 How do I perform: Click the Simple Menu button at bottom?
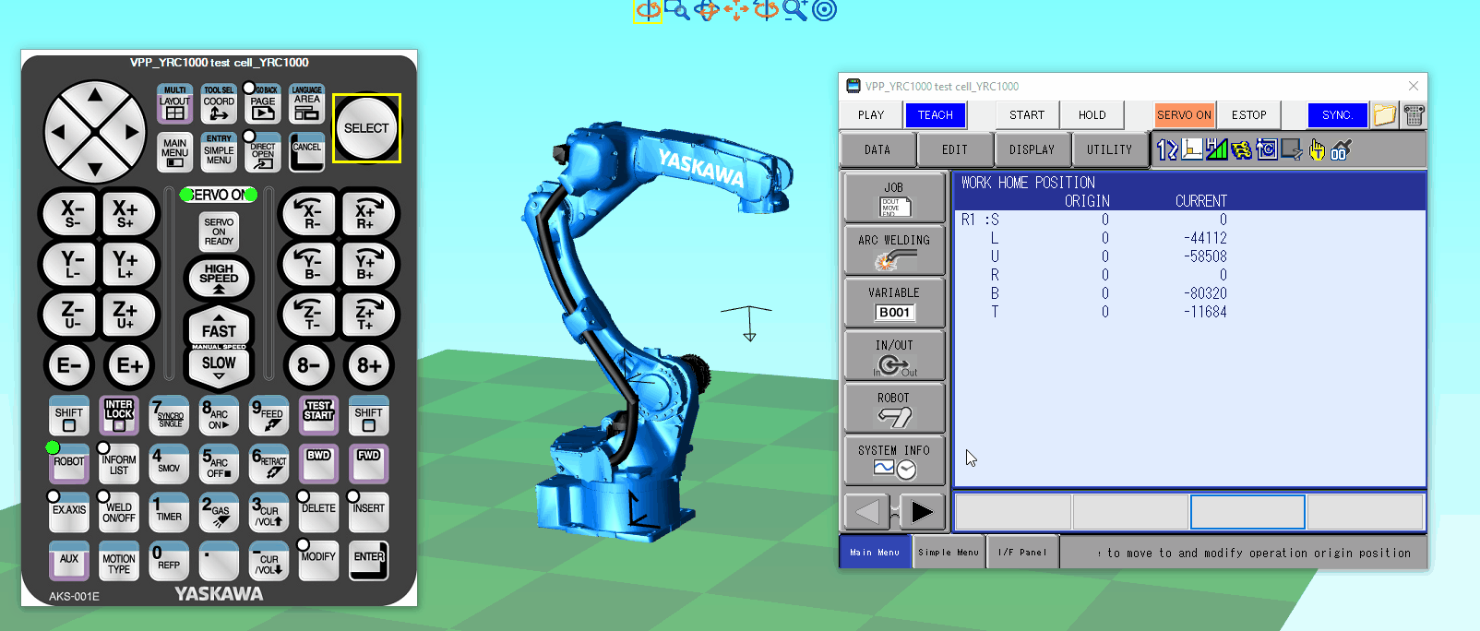point(949,552)
